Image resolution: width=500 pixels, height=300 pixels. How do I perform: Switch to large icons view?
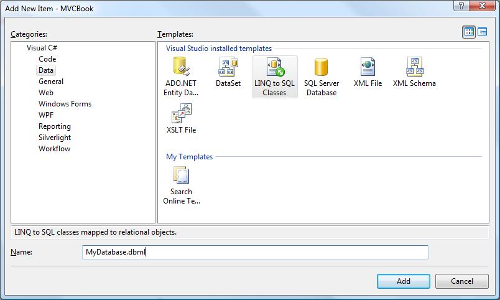coord(469,32)
